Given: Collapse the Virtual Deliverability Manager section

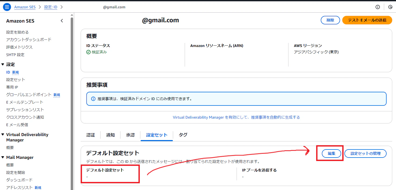Looking at the screenshot, I should pyautogui.click(x=3, y=135).
